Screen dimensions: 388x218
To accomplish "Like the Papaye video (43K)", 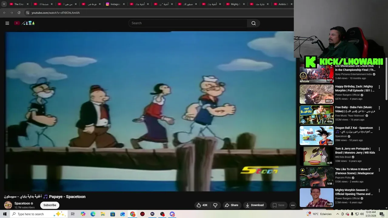I will [202, 205].
